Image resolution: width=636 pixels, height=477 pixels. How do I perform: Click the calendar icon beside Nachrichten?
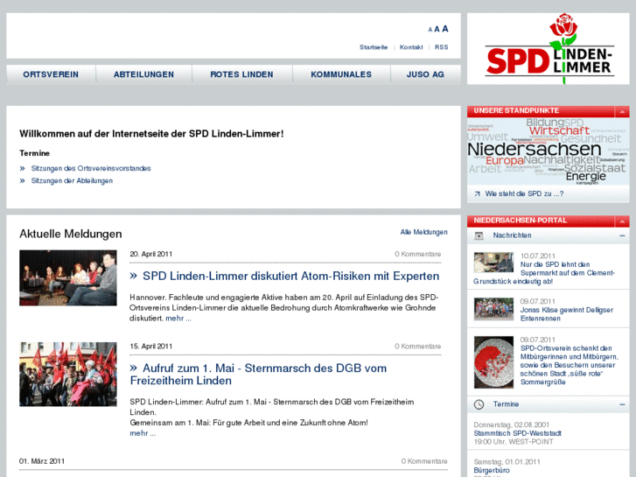479,235
